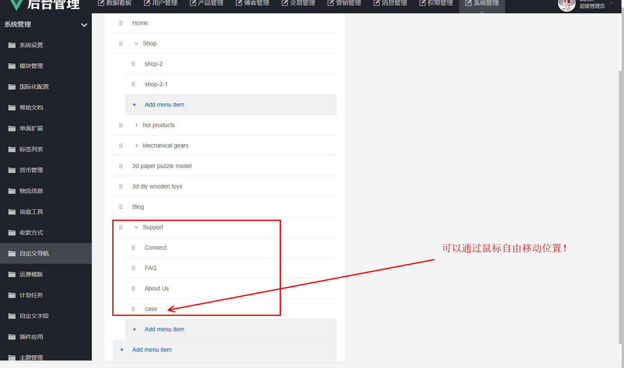Image resolution: width=624 pixels, height=368 pixels.
Task: Switch to the 营销管理 top menu
Action: [344, 3]
